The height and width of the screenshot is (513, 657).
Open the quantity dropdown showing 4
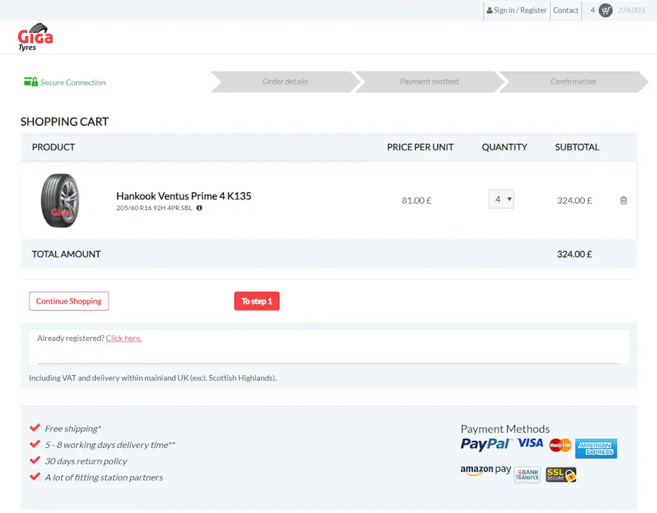click(501, 199)
